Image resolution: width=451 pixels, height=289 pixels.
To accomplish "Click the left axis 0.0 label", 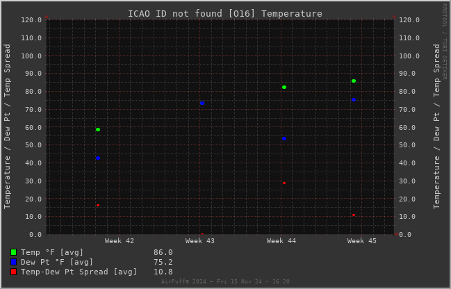I will [x=35, y=235].
